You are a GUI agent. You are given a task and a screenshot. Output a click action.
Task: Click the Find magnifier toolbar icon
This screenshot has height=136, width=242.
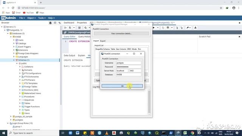[85, 28]
